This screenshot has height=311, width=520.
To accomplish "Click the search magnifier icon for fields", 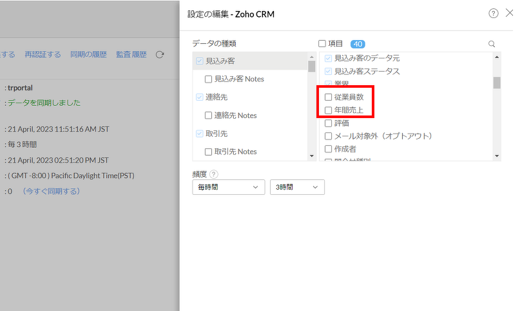I will pos(492,44).
